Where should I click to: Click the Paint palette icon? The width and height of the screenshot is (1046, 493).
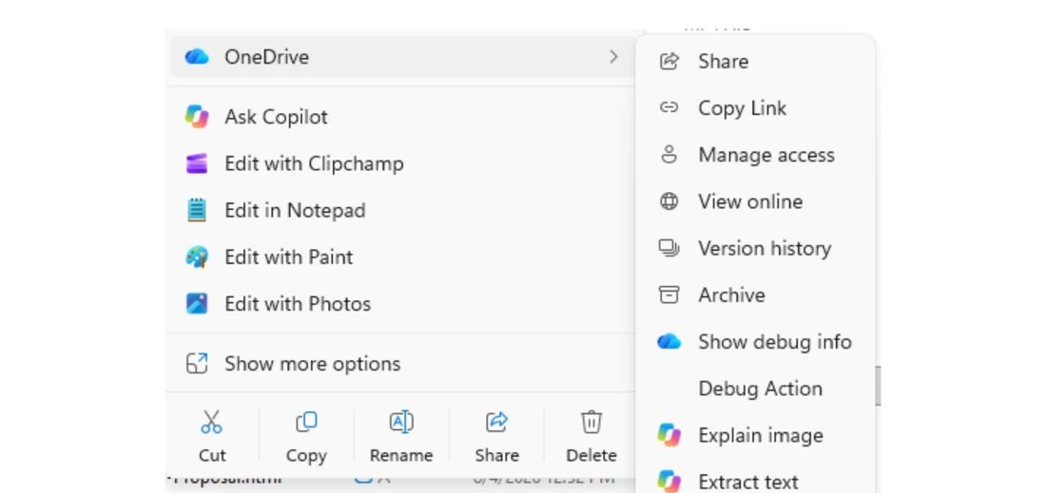[x=197, y=256]
